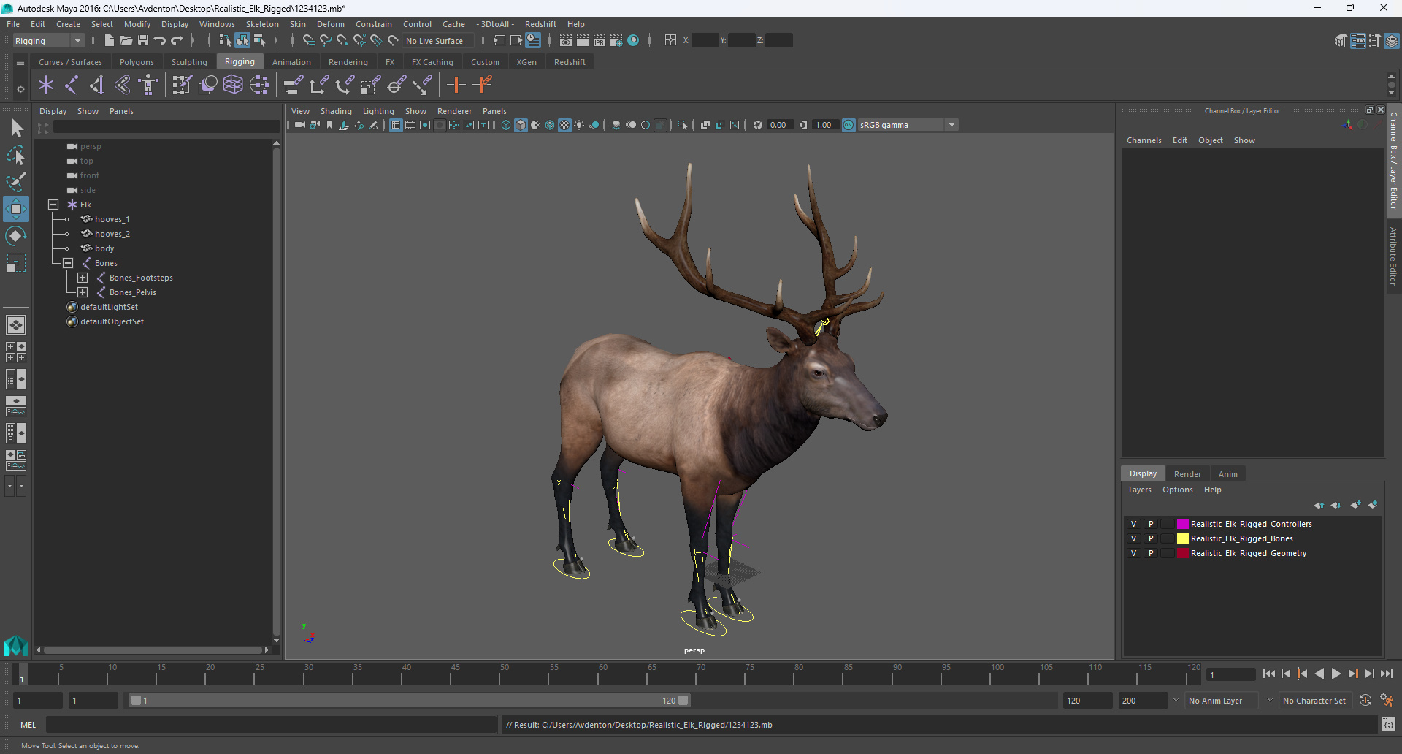Collapse the Elk group in Outliner

pyautogui.click(x=53, y=205)
